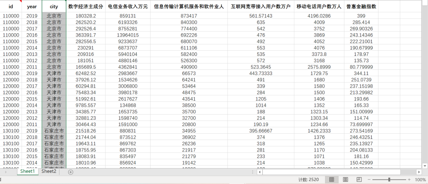428x184 pixels.
Task: Select cell with value 1729.75
Action: [319, 73]
